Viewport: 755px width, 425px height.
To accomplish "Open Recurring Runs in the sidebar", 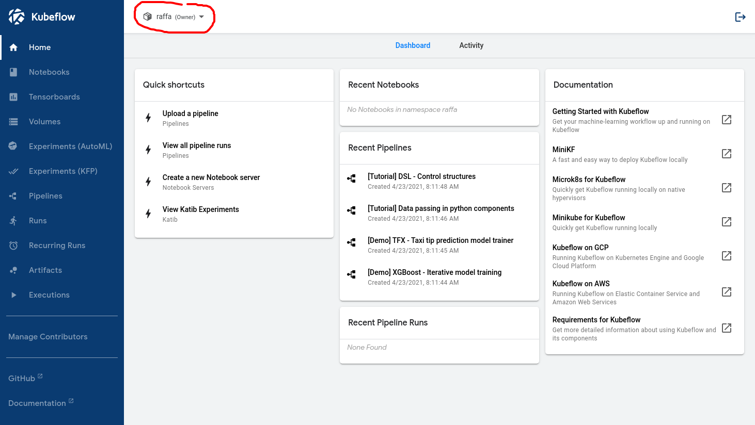I will click(62, 246).
